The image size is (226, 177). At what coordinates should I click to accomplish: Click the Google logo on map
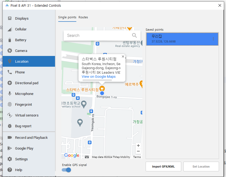pos(72,155)
